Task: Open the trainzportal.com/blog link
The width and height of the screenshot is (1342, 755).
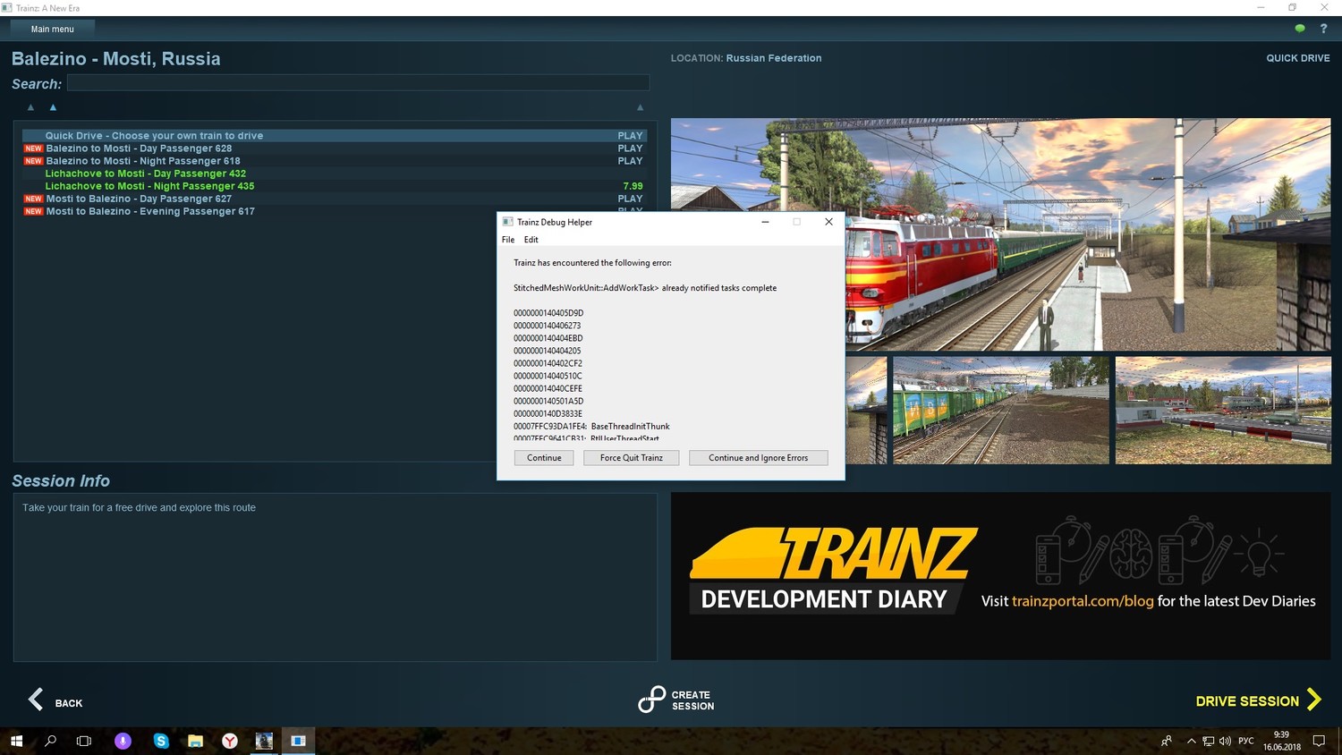Action: click(x=1083, y=601)
